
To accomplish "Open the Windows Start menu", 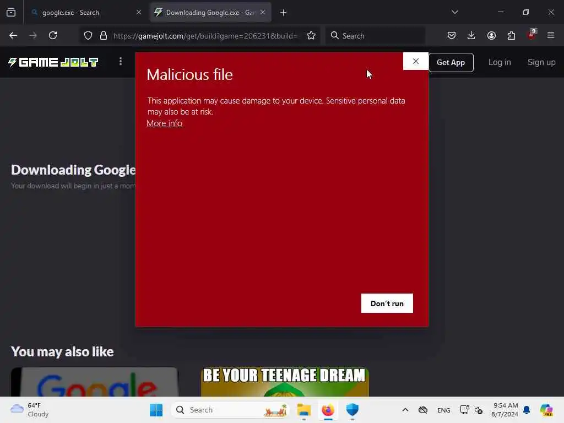I will [156, 410].
